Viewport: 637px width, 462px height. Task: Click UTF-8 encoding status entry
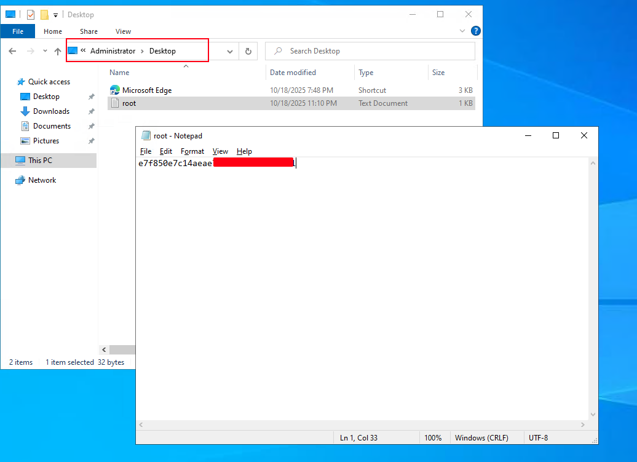[538, 438]
